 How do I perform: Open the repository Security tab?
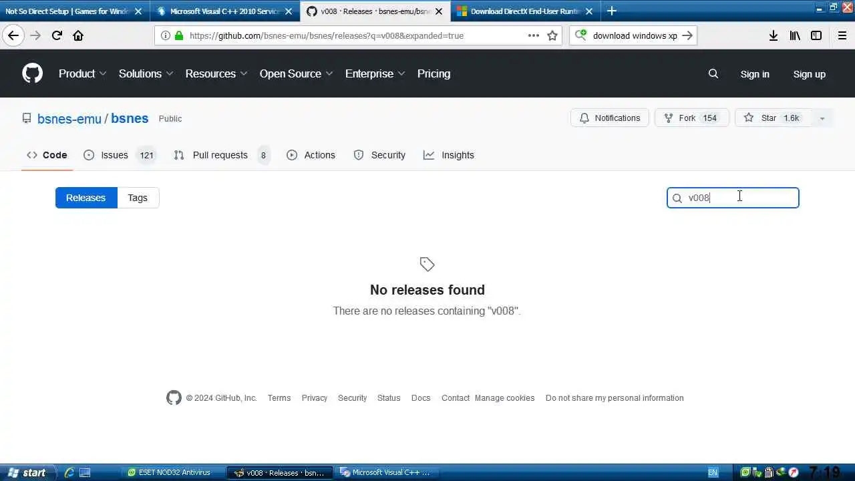pos(379,155)
